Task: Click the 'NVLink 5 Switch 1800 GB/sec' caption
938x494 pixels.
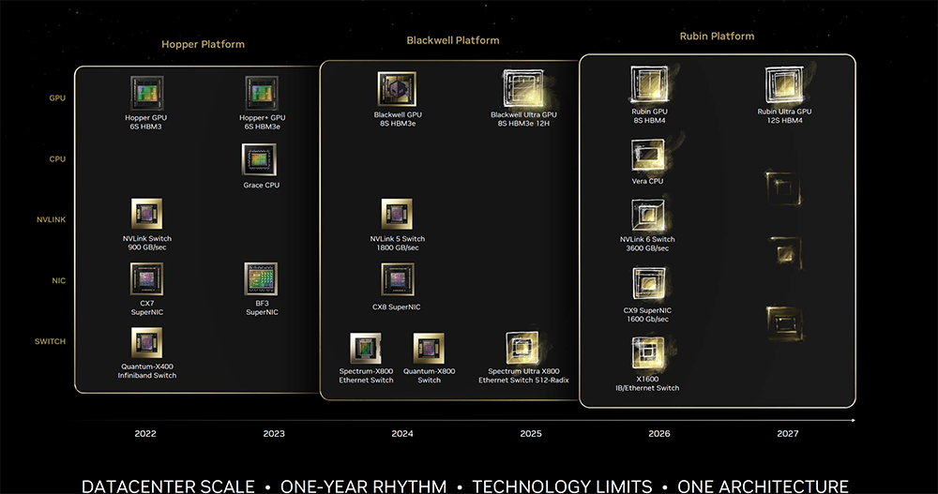Action: (x=397, y=243)
